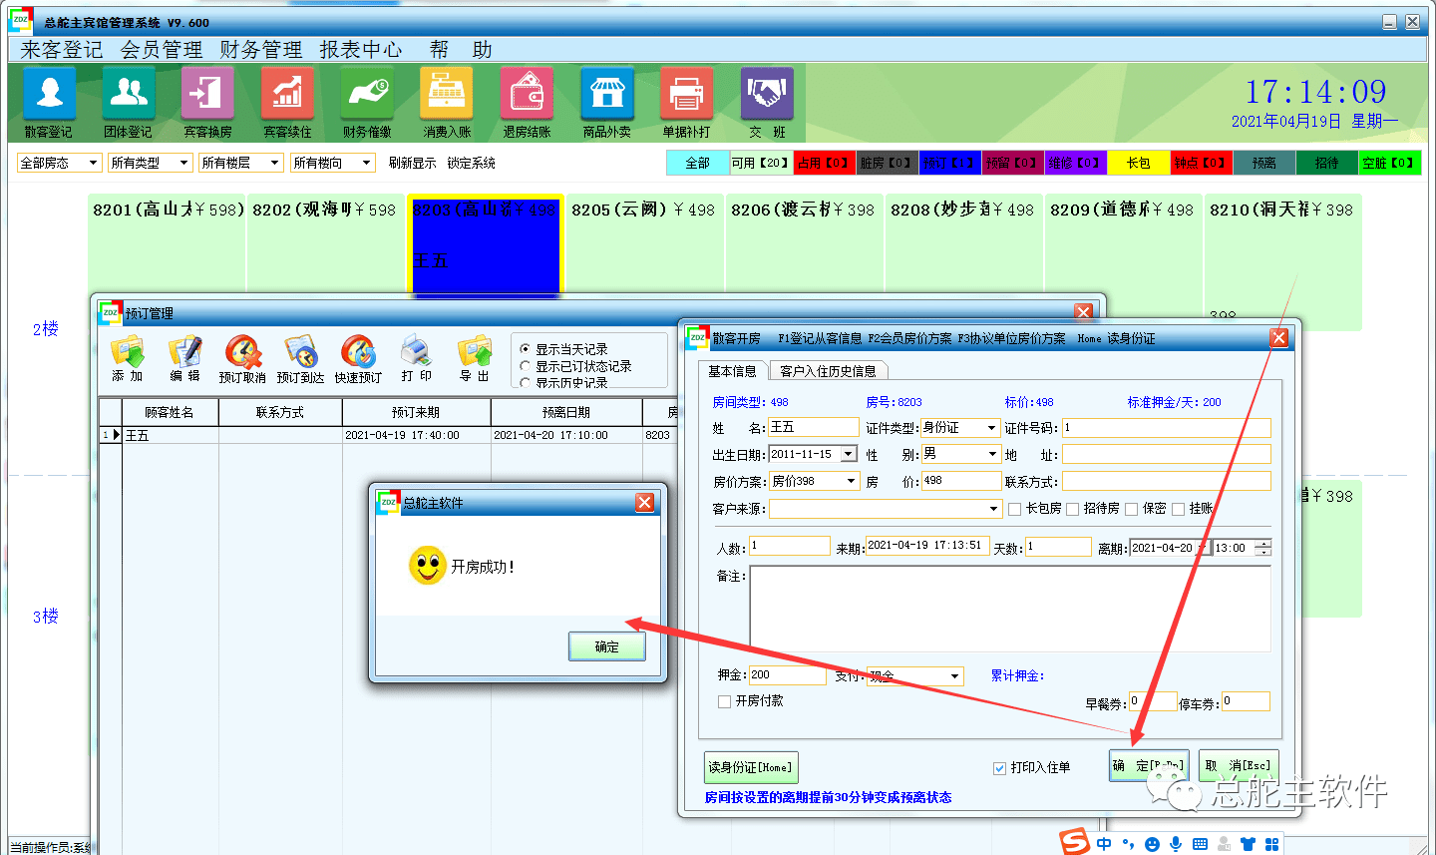This screenshot has height=855, width=1436.
Task: Open the 来客登记 menu
Action: point(62,50)
